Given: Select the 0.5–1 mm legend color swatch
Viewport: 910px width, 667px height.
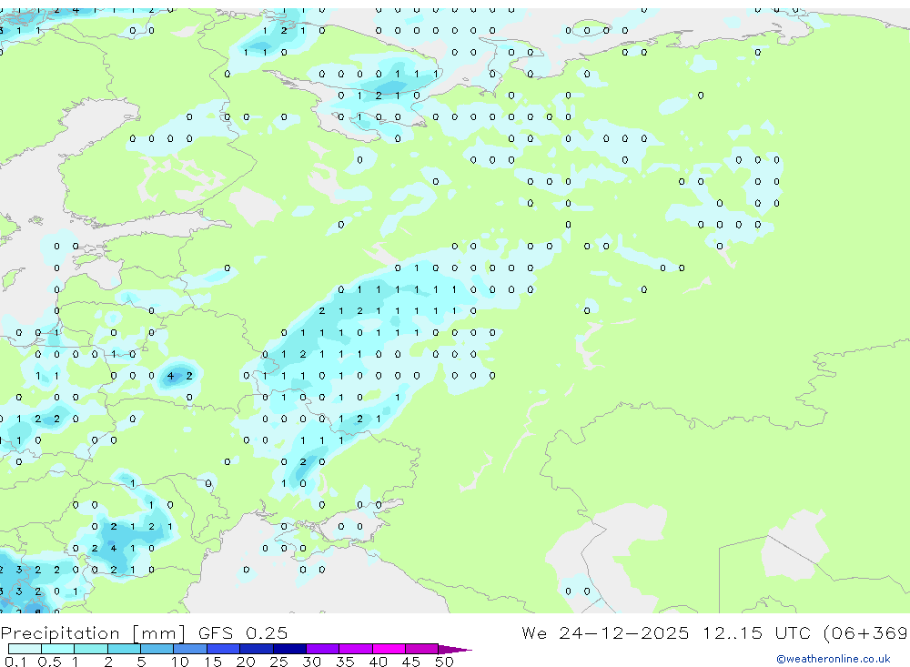Looking at the screenshot, I should point(58,649).
